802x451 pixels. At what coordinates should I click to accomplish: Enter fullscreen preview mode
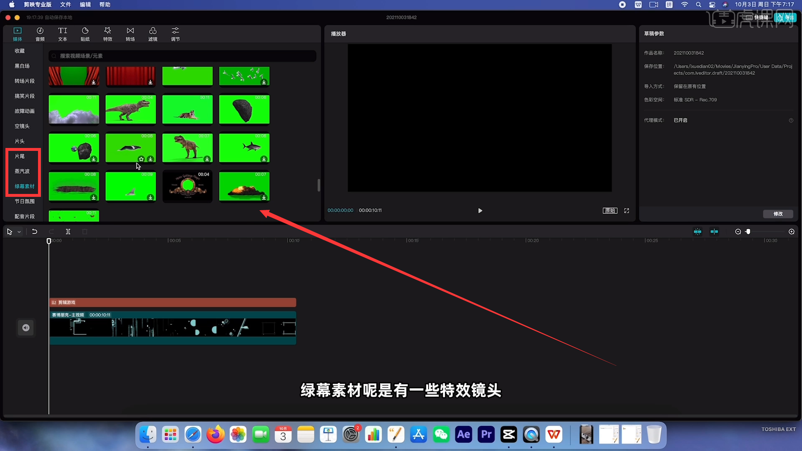pyautogui.click(x=627, y=211)
